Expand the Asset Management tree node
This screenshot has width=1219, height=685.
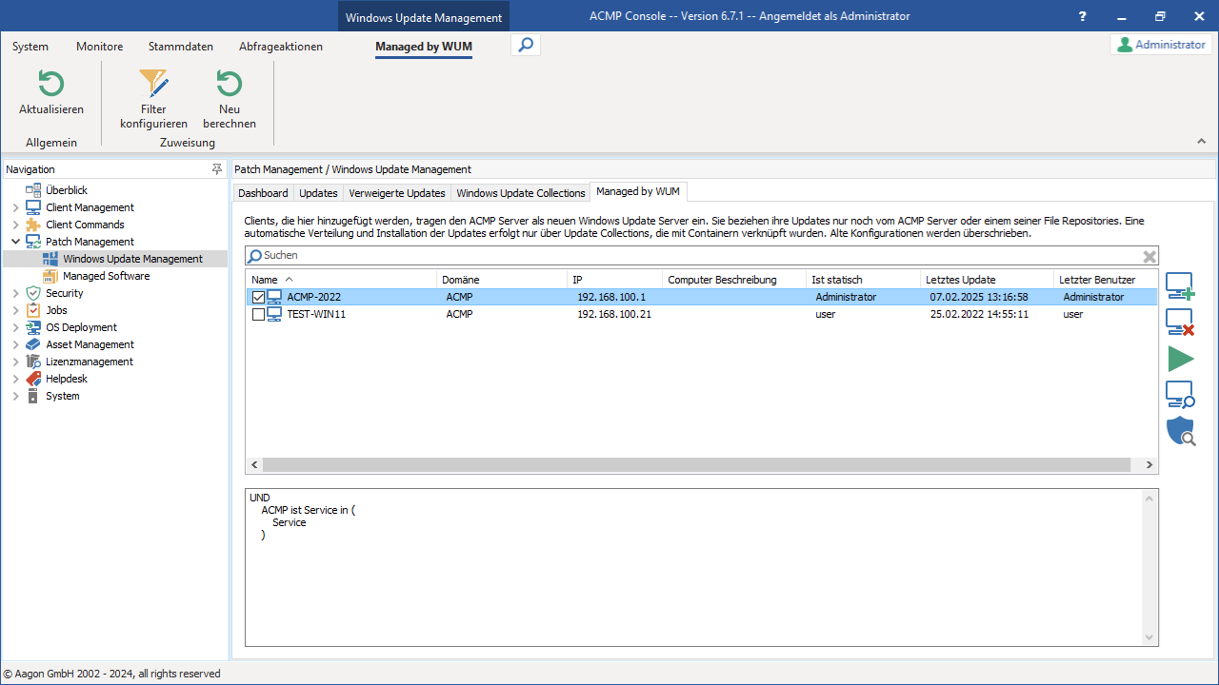coord(15,344)
